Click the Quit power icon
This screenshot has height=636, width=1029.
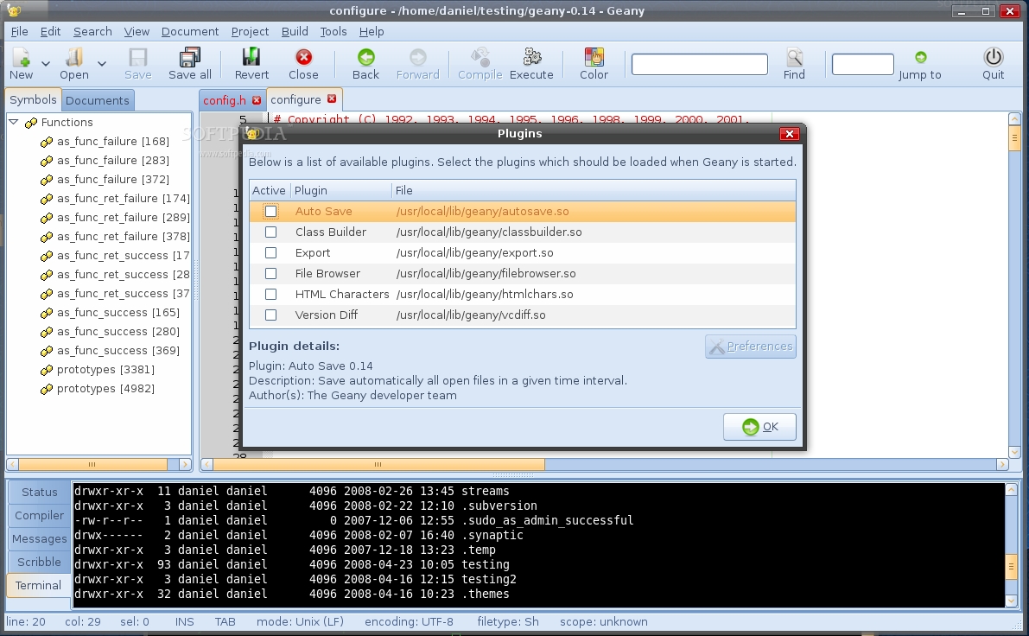[x=993, y=58]
